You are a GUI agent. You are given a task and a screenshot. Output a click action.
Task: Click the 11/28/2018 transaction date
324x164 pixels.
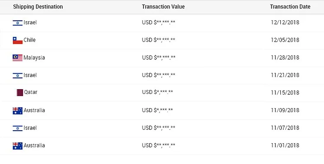(285, 58)
